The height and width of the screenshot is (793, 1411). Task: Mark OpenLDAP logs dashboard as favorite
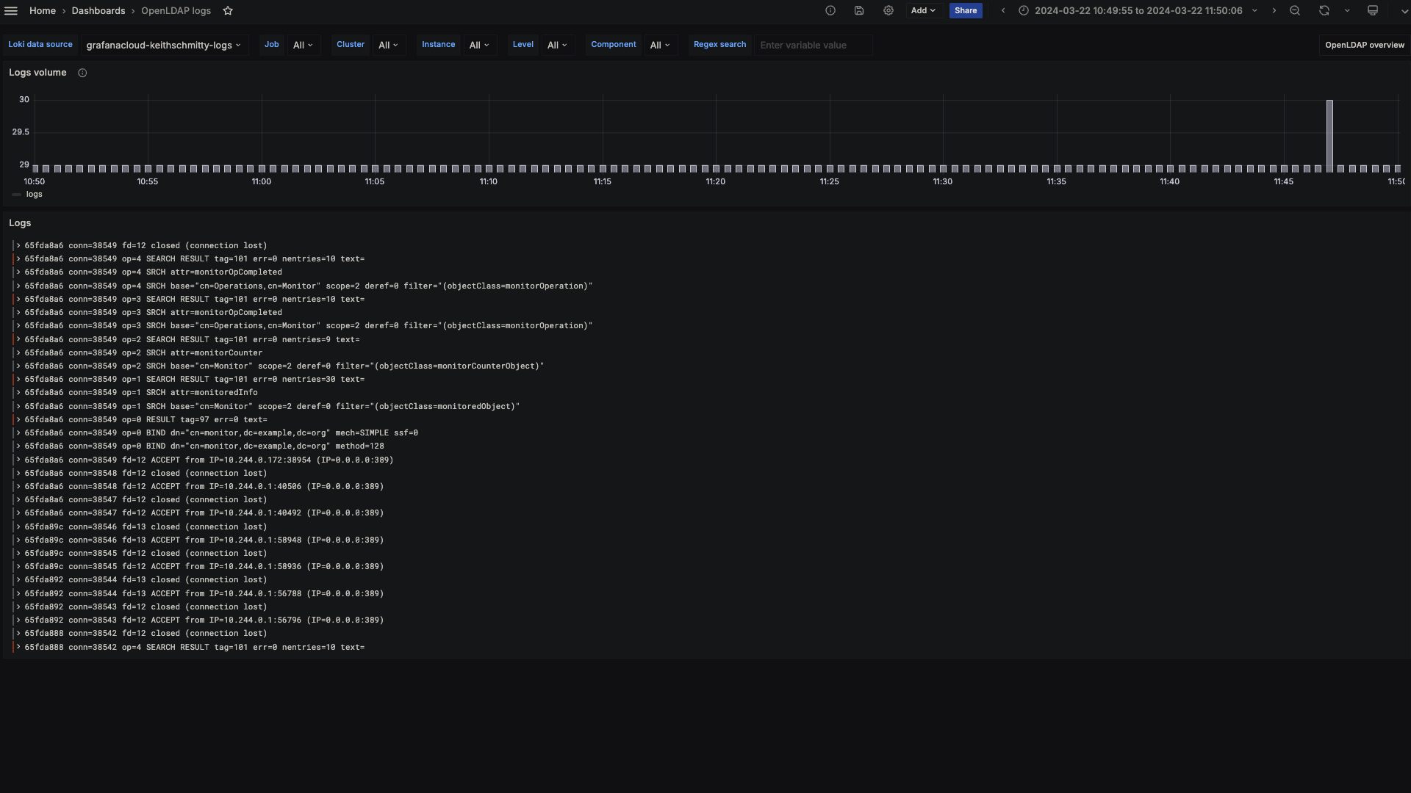coord(227,10)
